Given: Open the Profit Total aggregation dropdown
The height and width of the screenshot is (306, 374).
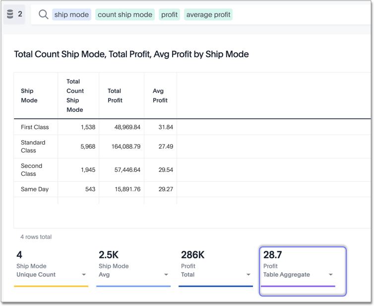Looking at the screenshot, I should (249, 275).
